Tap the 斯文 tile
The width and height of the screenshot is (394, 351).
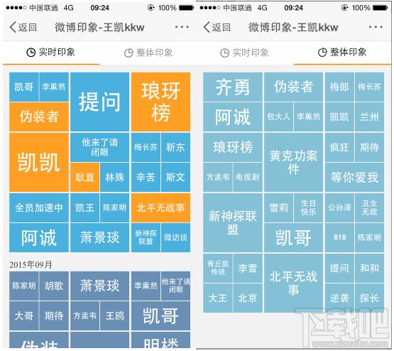[175, 177]
